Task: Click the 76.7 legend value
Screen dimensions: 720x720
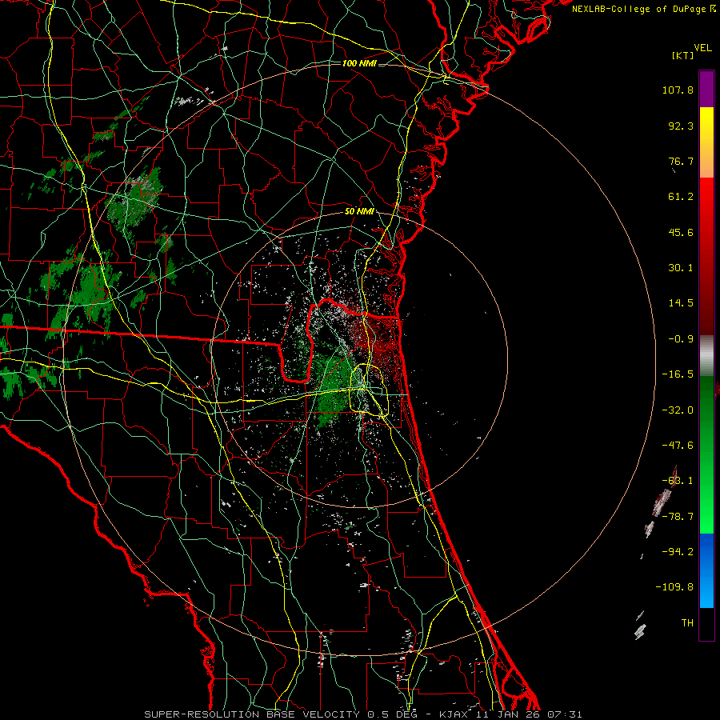Action: point(681,161)
